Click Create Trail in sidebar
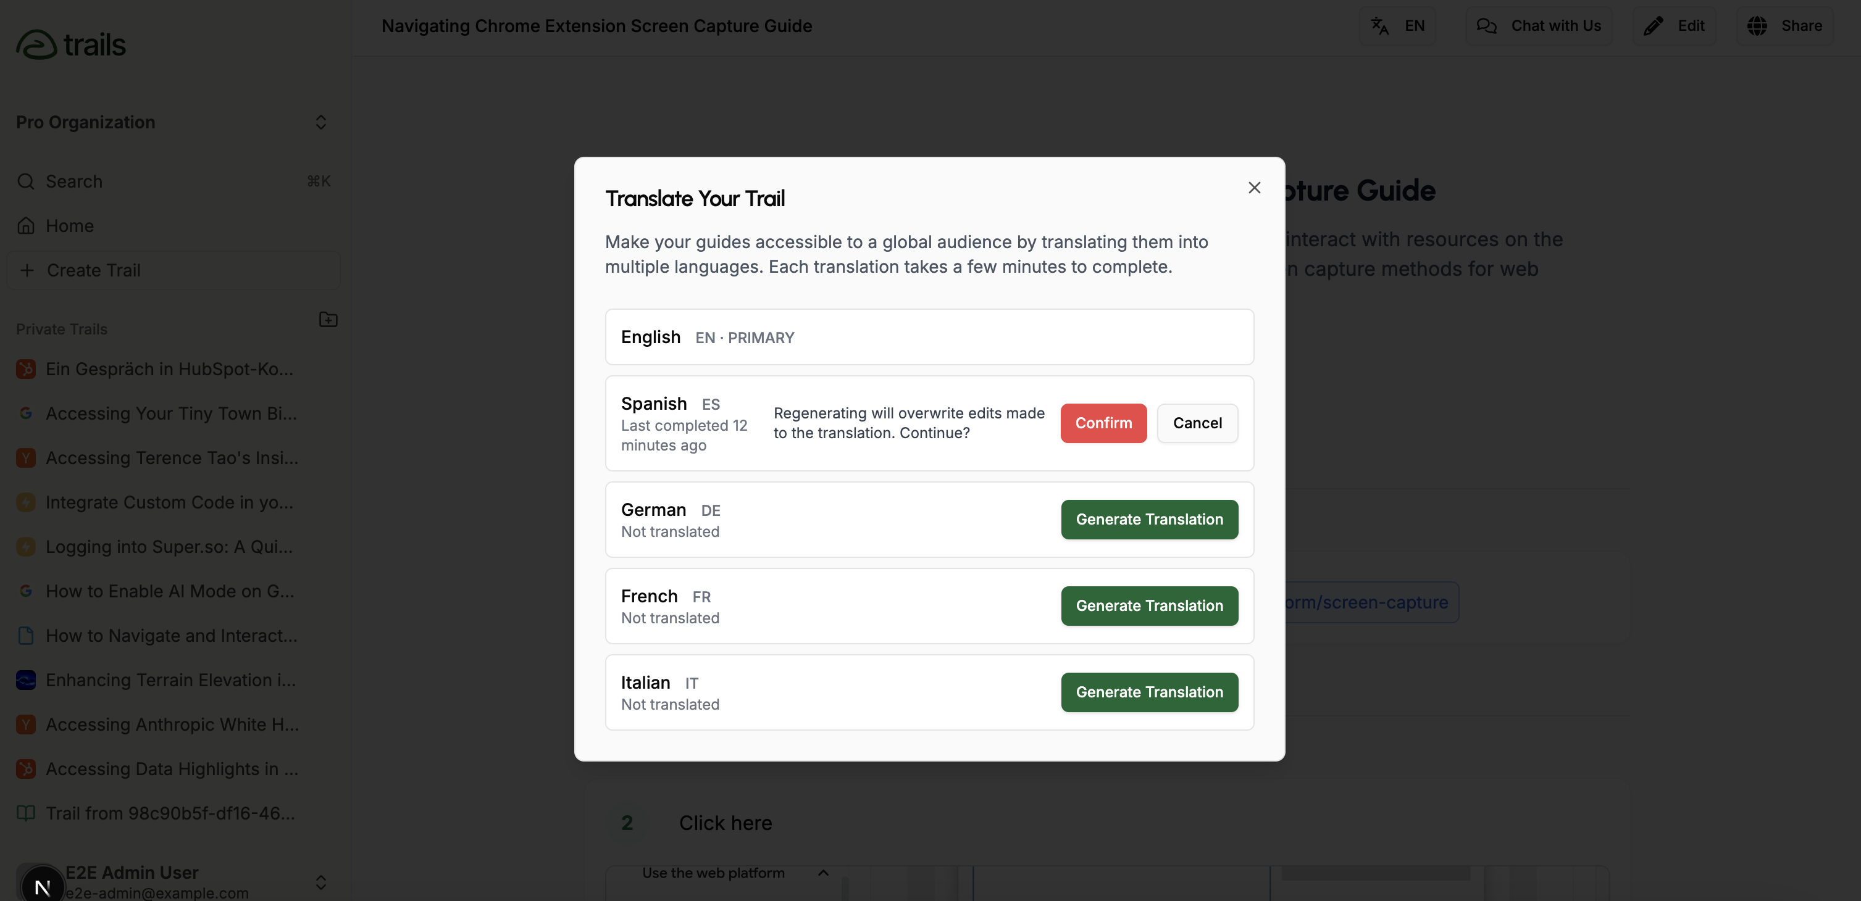Image resolution: width=1861 pixels, height=901 pixels. pos(173,270)
